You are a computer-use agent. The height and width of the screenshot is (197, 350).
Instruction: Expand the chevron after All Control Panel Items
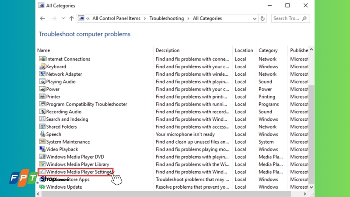coord(145,18)
